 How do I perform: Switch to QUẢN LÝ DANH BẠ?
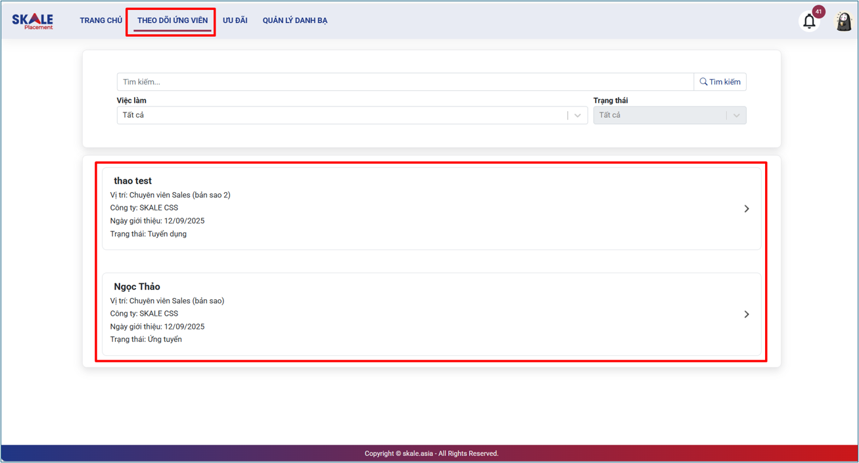pyautogui.click(x=294, y=20)
